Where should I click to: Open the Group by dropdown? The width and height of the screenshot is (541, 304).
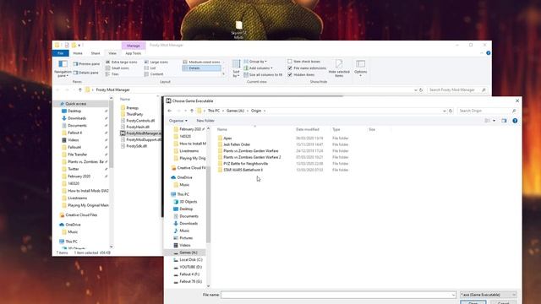pos(255,62)
